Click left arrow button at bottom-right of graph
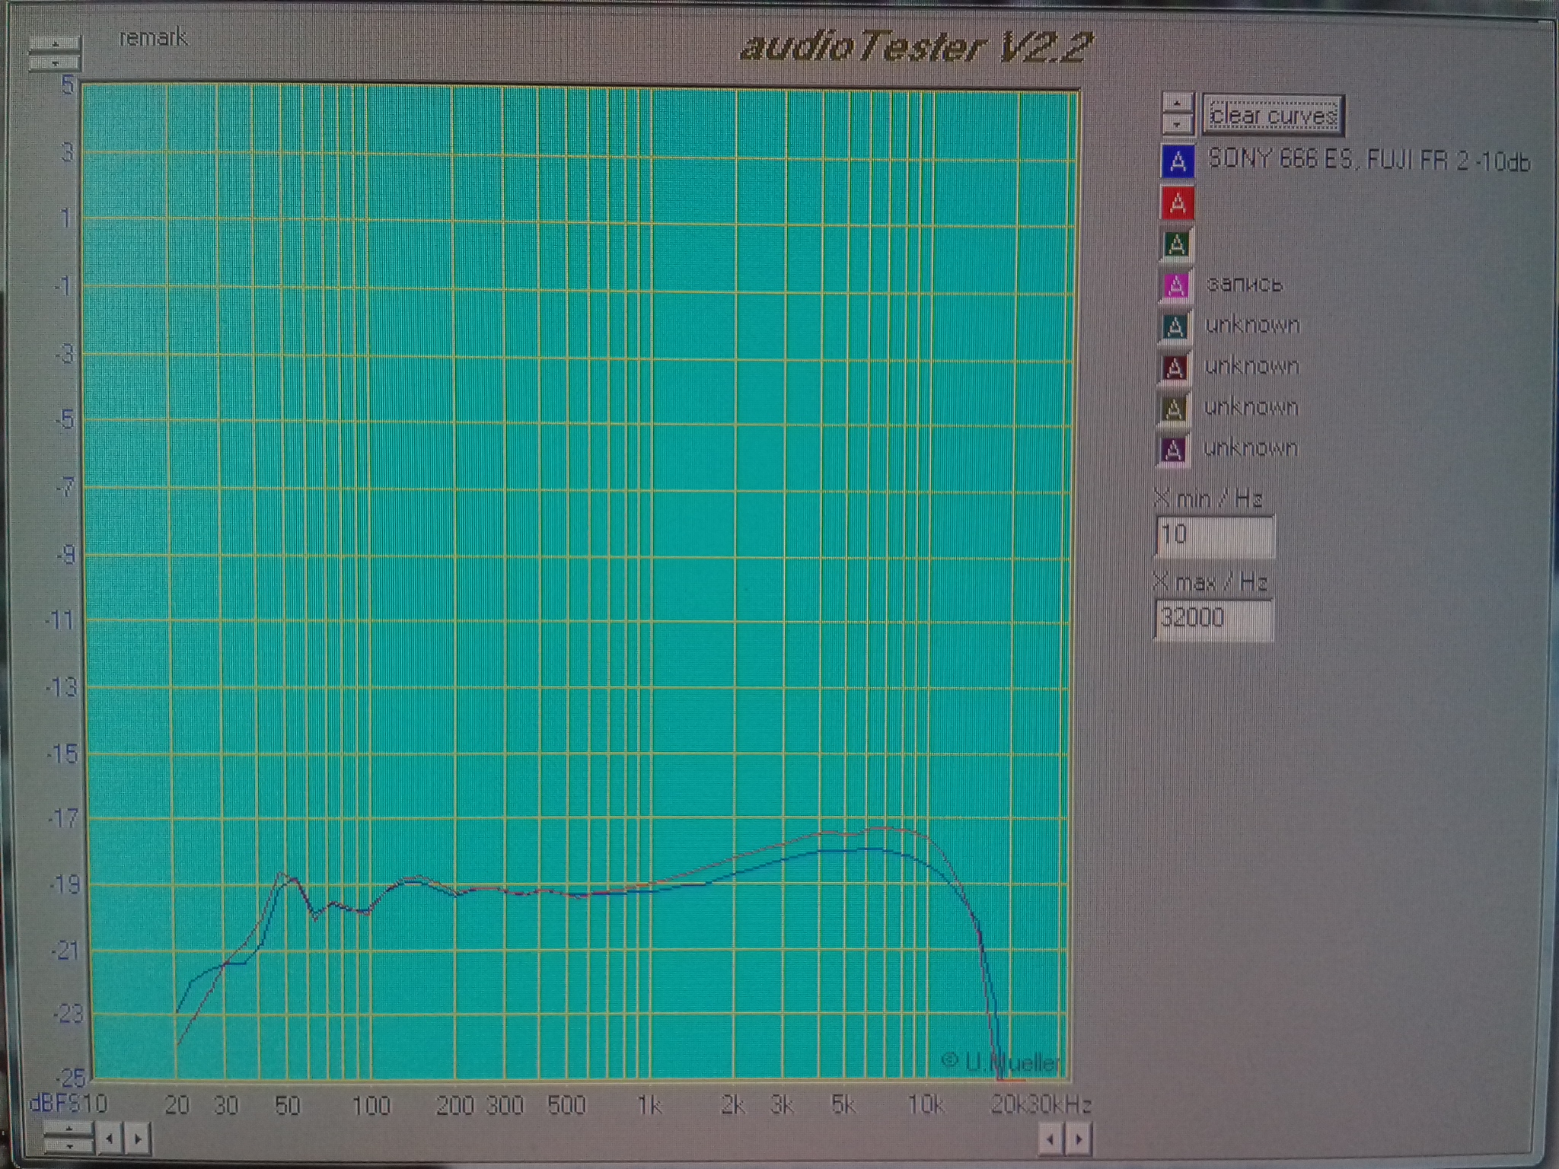 tap(1050, 1139)
